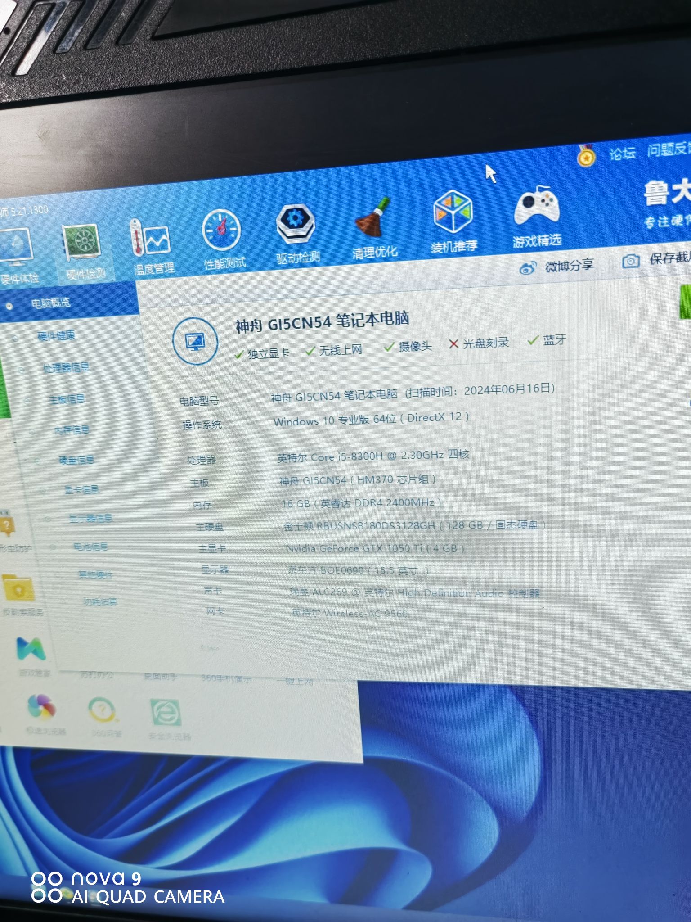Click 京东方 BOE0690 display value
This screenshot has height=922, width=691.
358,570
